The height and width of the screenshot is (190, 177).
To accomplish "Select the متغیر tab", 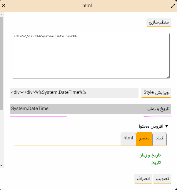I will coord(144,139).
